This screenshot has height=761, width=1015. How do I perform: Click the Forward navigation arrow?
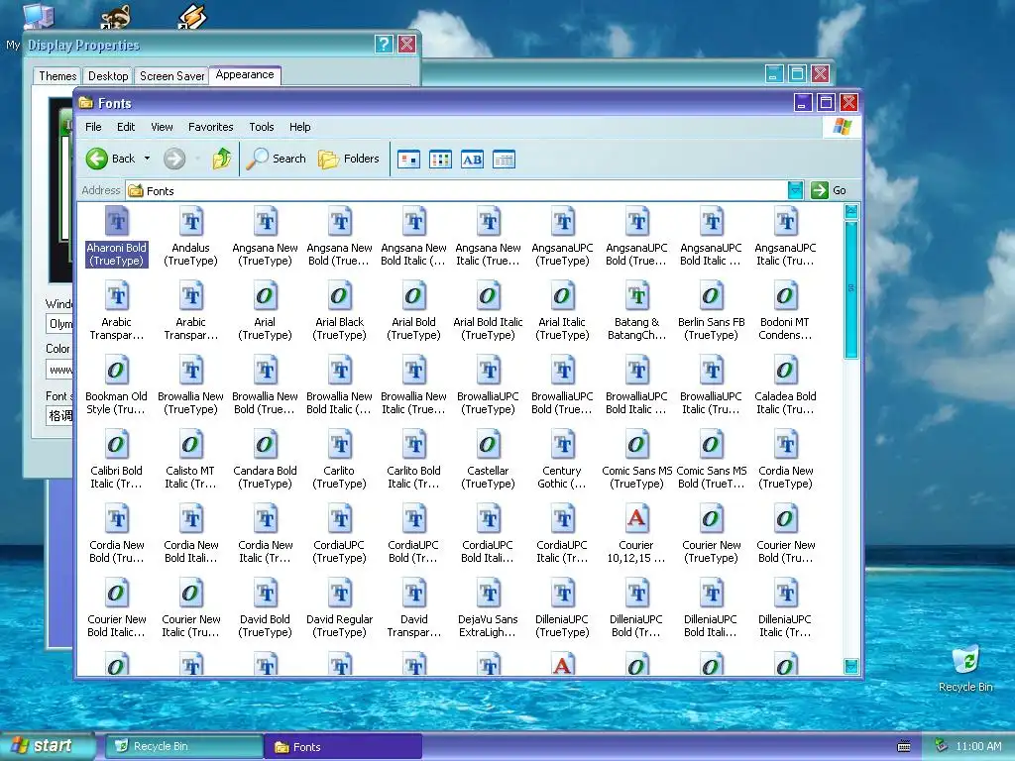pyautogui.click(x=174, y=159)
